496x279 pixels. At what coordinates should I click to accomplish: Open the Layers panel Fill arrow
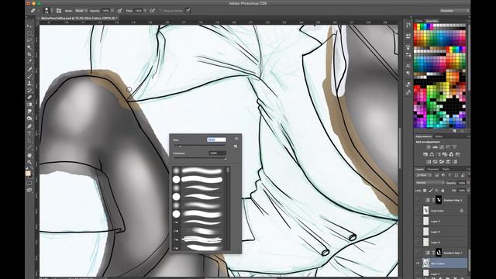(x=468, y=191)
